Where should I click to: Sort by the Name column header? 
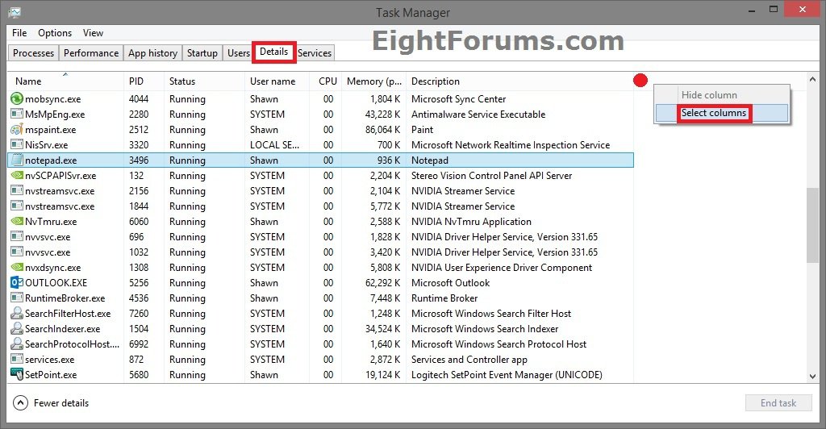(x=65, y=81)
